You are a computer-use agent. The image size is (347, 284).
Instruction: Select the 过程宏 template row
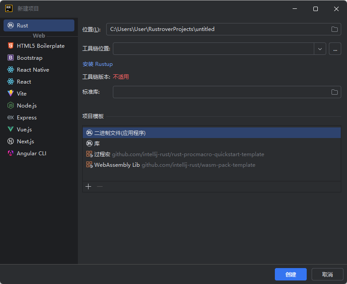[x=212, y=154]
